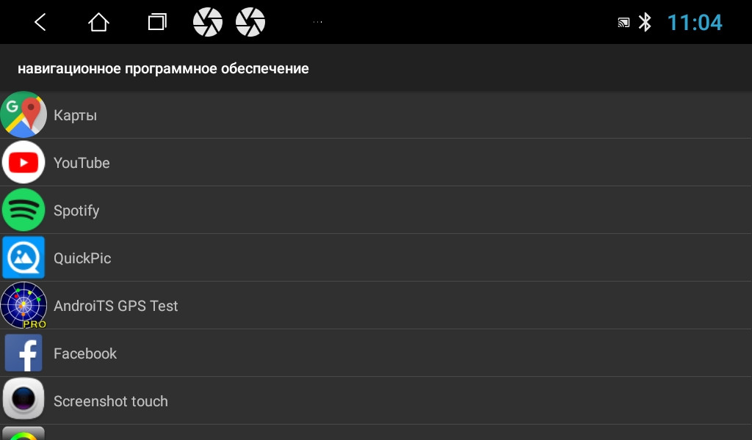The height and width of the screenshot is (440, 752).
Task: Tap the Facebook logo icon
Action: [23, 353]
